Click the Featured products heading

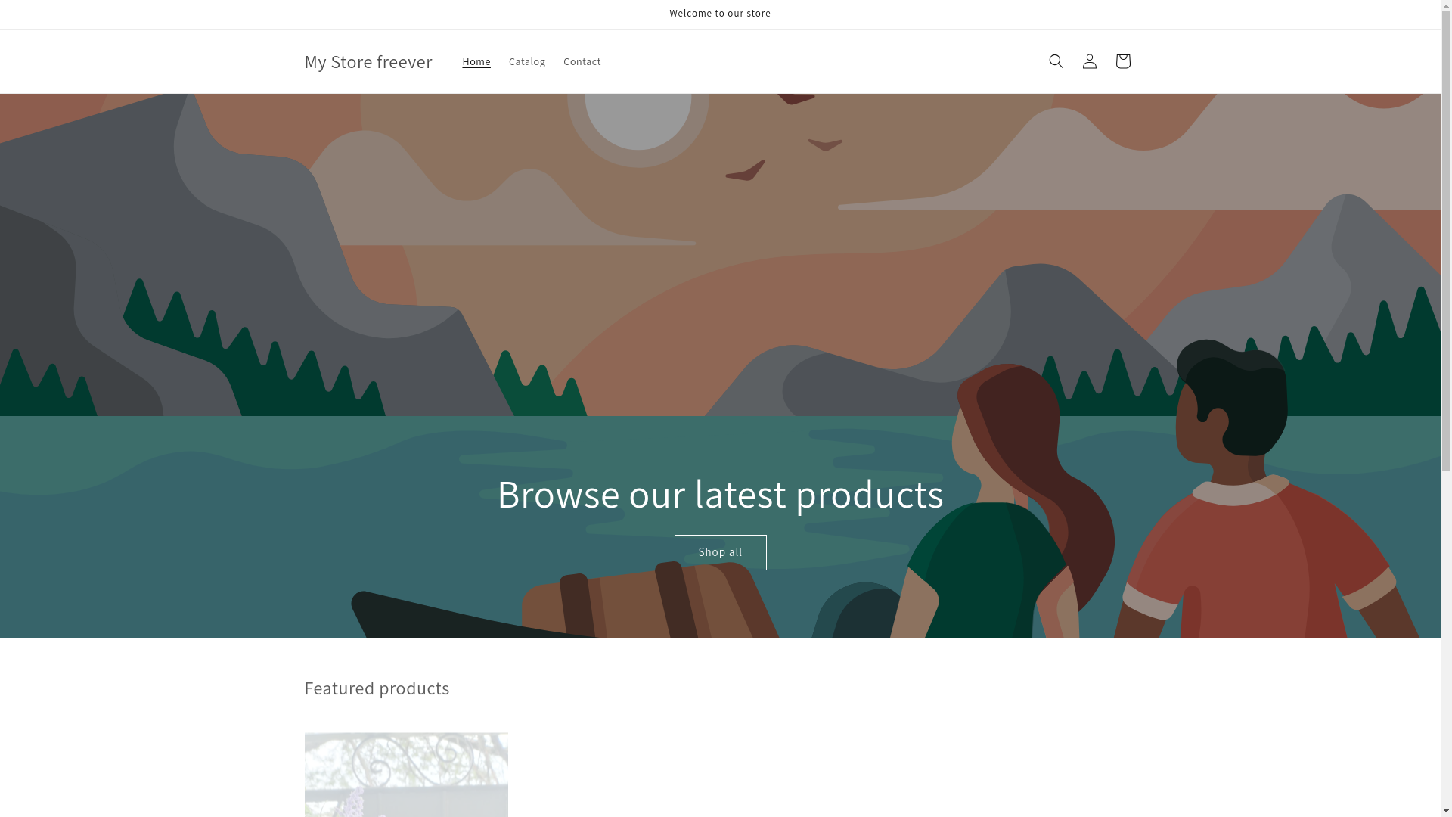[377, 688]
